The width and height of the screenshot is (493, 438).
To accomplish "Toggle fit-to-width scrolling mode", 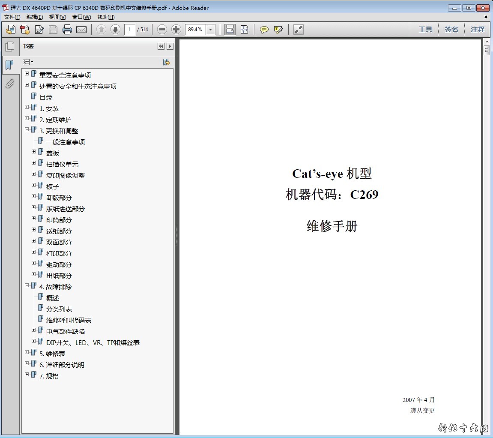I will point(230,30).
